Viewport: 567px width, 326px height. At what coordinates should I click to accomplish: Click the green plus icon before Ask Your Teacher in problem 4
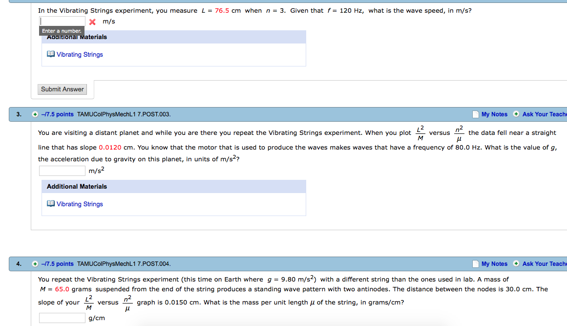pos(516,263)
